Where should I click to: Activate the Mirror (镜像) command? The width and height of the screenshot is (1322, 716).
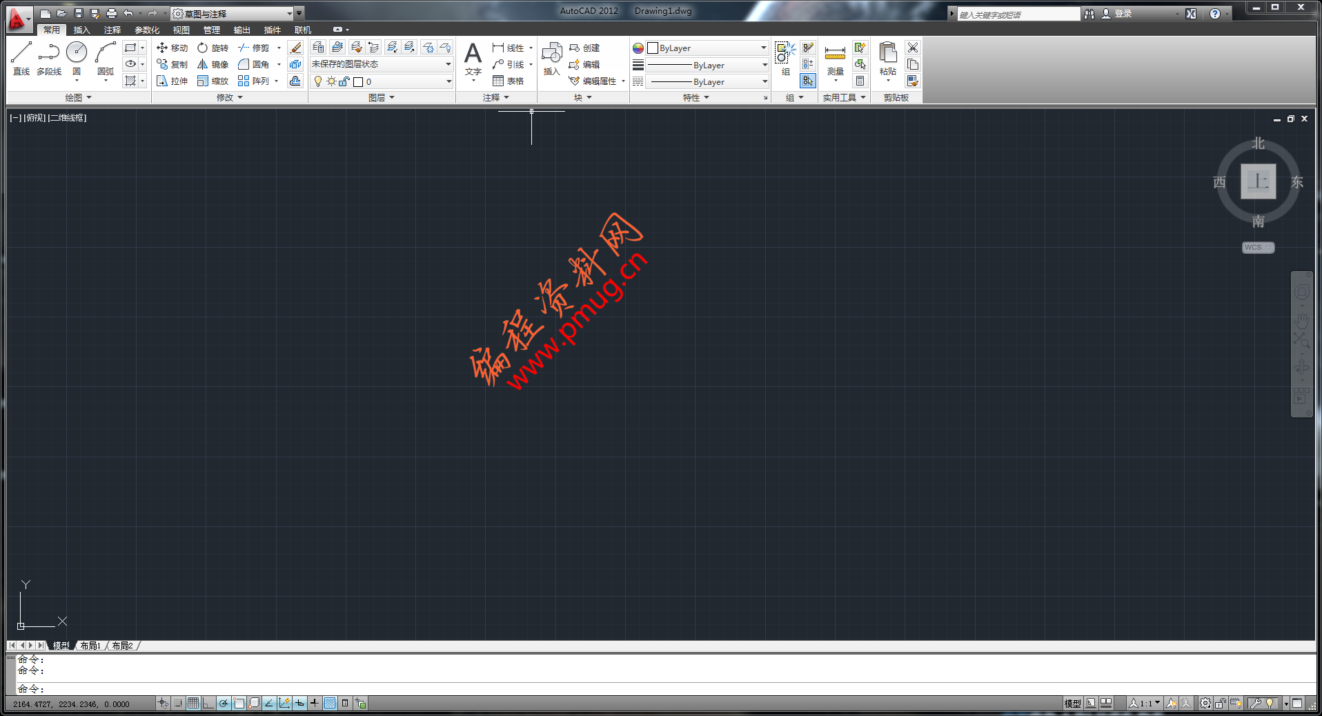click(213, 64)
